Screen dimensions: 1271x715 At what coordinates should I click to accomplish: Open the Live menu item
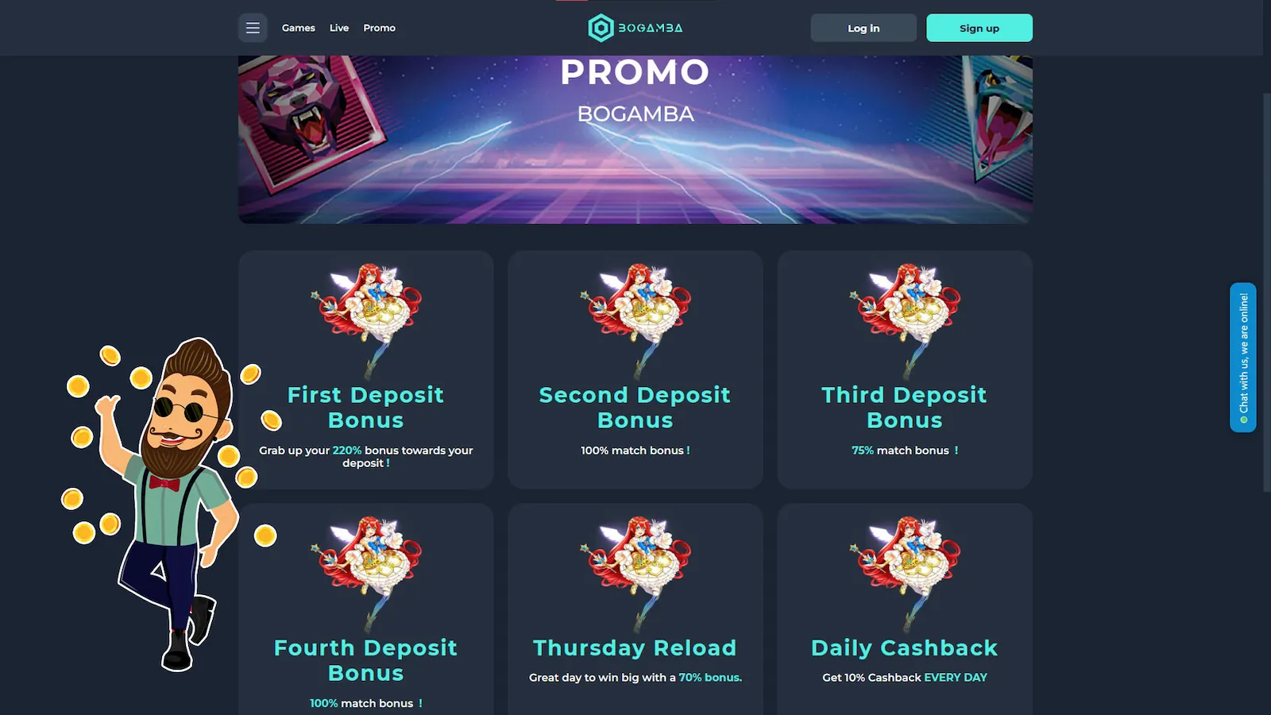tap(339, 28)
